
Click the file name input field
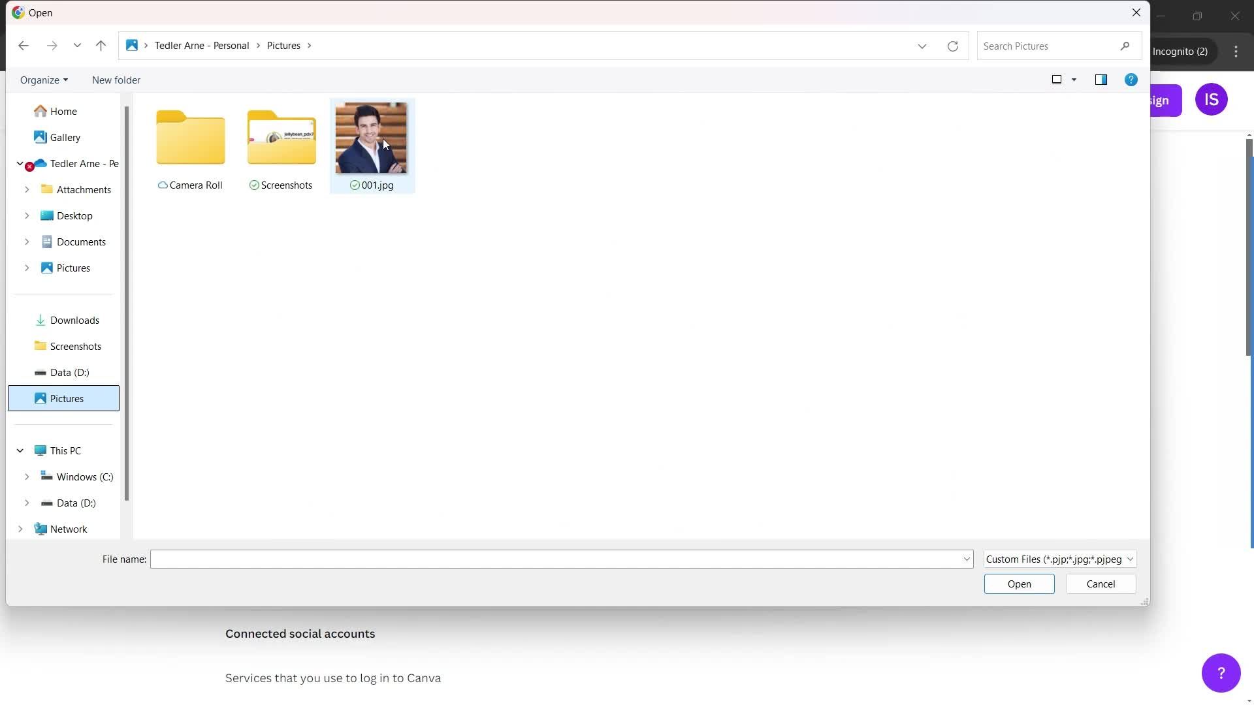(562, 559)
